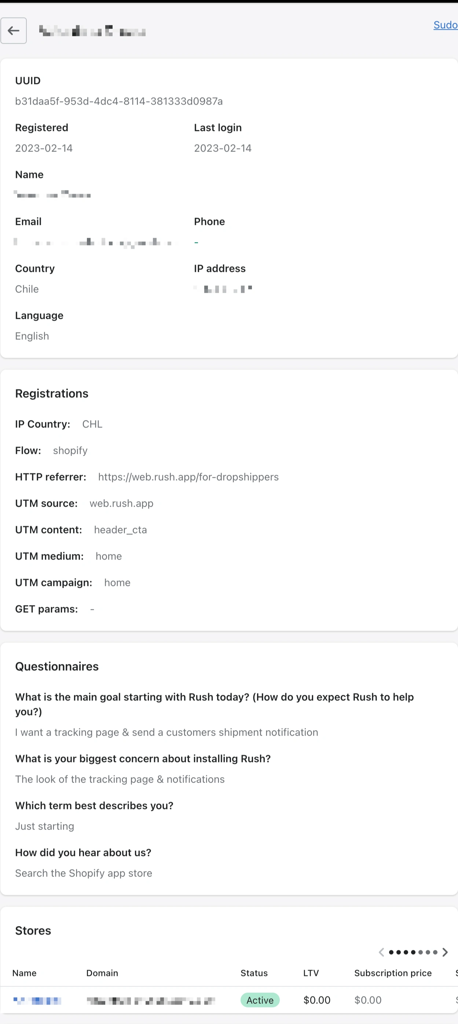Screen dimensions: 458x1024
Task: Open the HTTP referrer URL for-dropshippers
Action: tap(188, 477)
